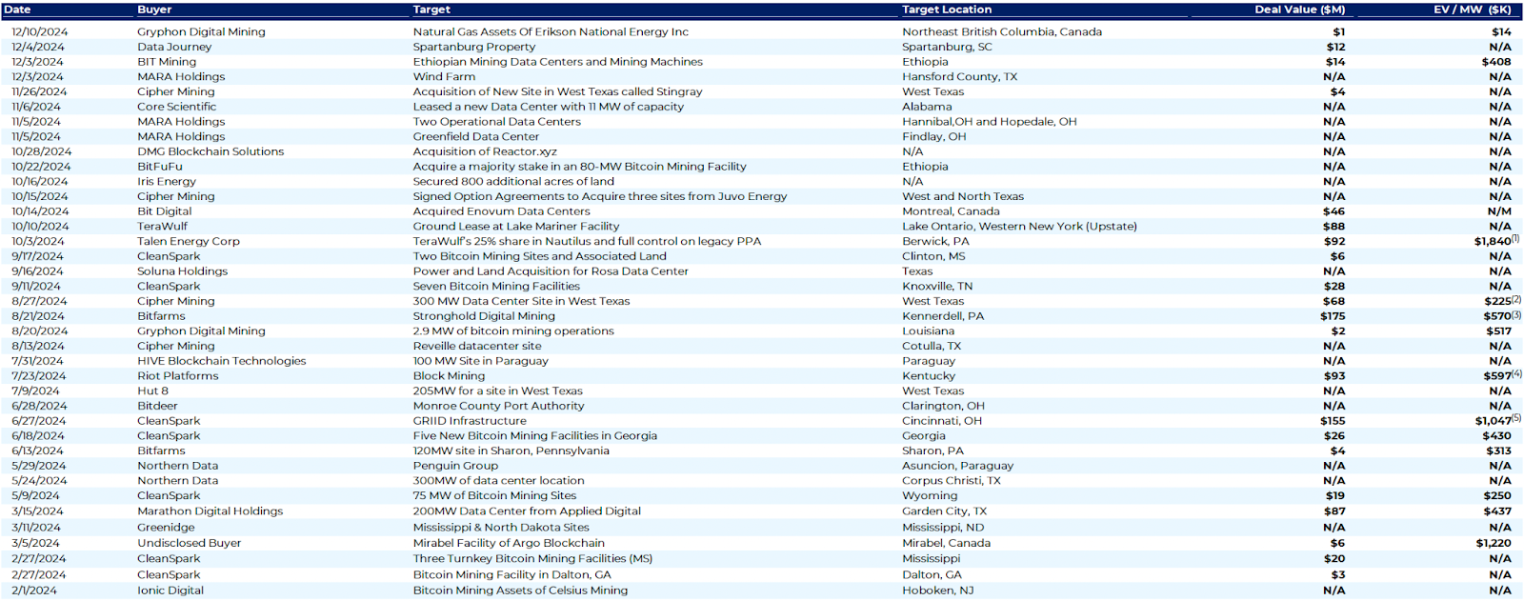This screenshot has width=1524, height=601.
Task: Select buyer TeraWulf
Action: pyautogui.click(x=162, y=227)
